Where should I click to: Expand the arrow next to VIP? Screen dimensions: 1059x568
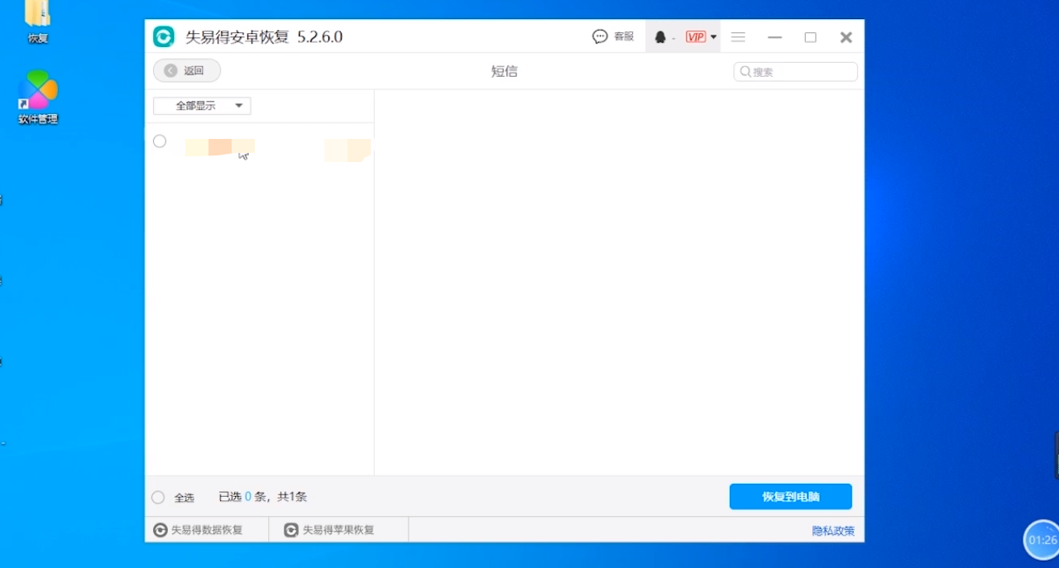713,37
